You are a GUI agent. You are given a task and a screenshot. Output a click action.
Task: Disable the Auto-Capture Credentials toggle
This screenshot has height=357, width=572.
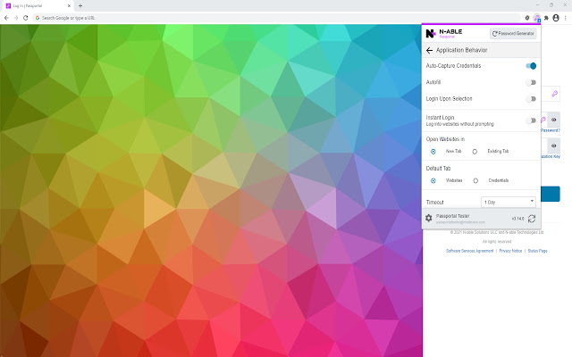[x=531, y=66]
